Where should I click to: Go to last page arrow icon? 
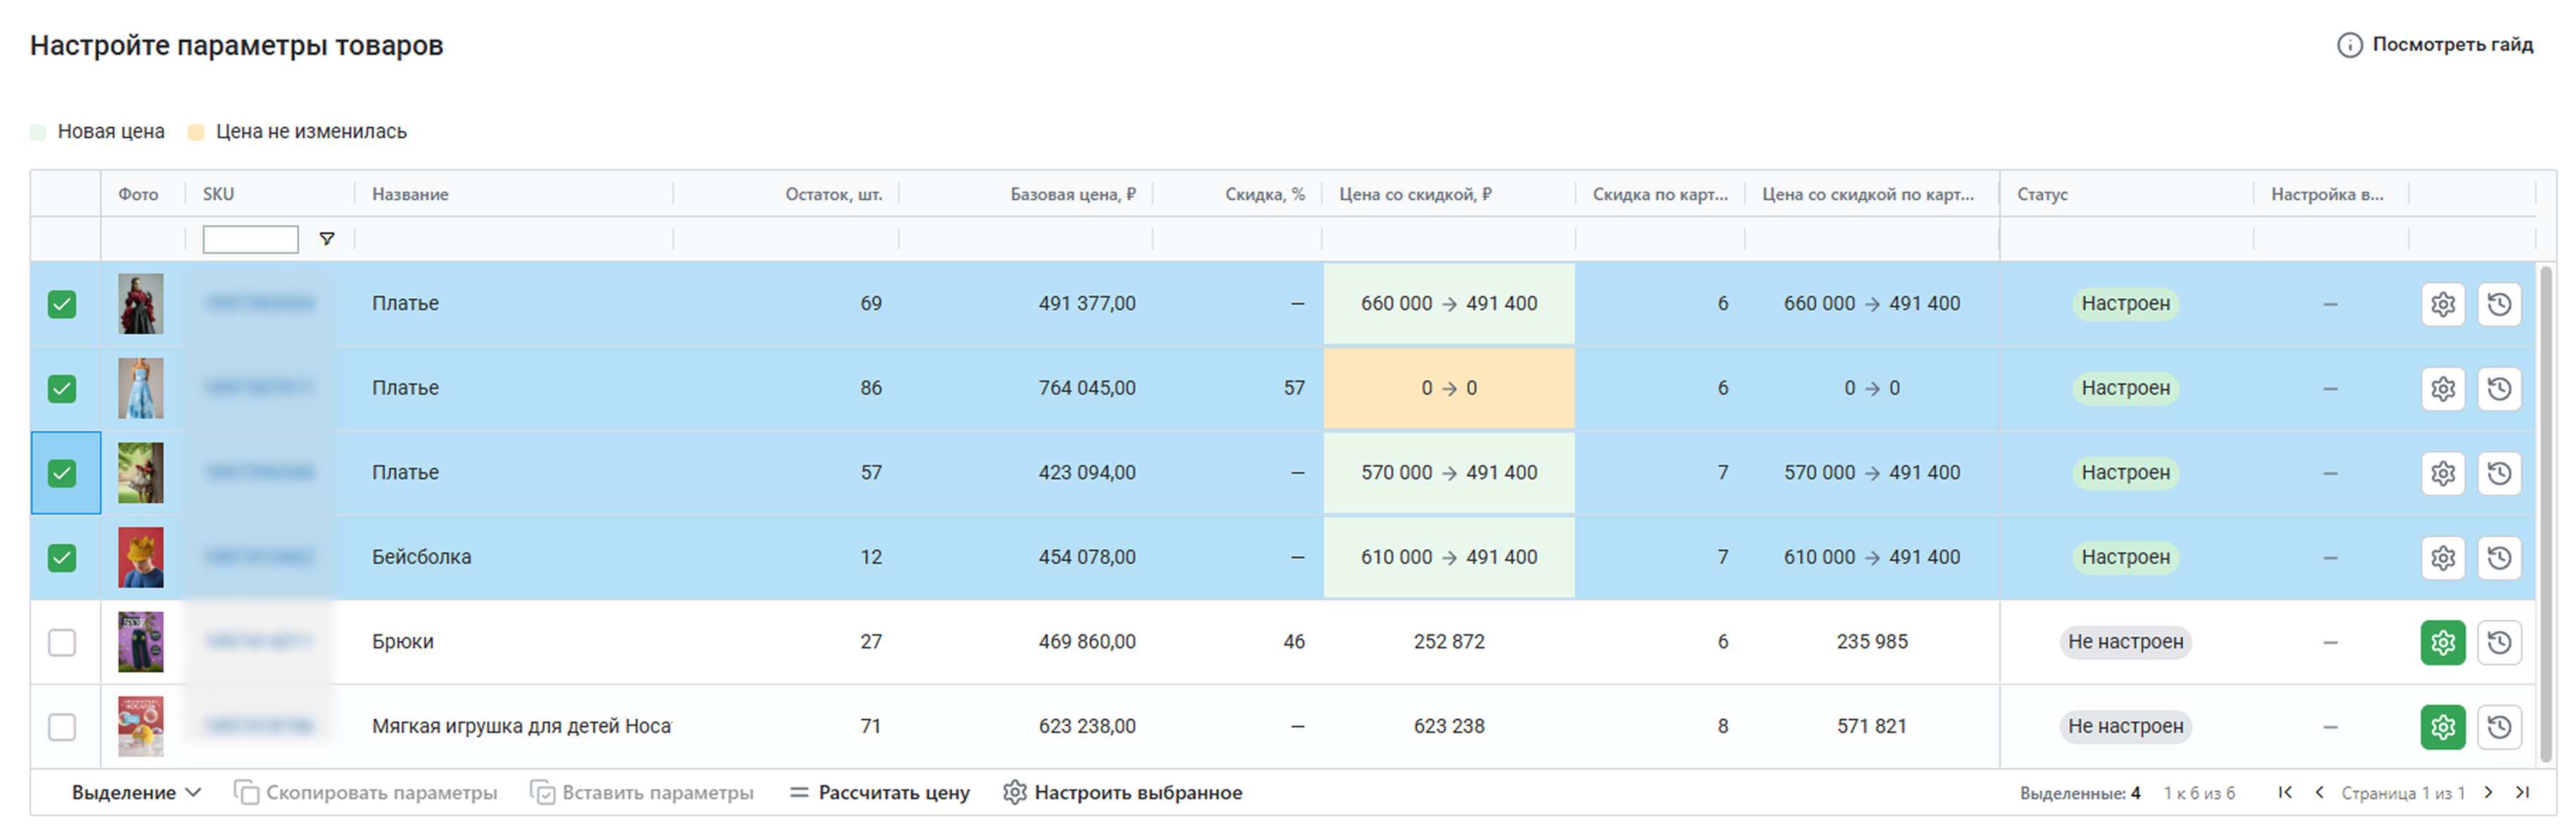pos(2522,793)
